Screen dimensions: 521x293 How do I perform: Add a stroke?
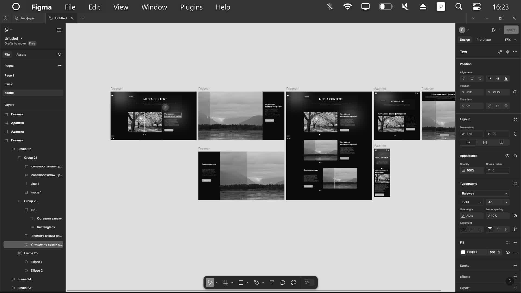515,266
